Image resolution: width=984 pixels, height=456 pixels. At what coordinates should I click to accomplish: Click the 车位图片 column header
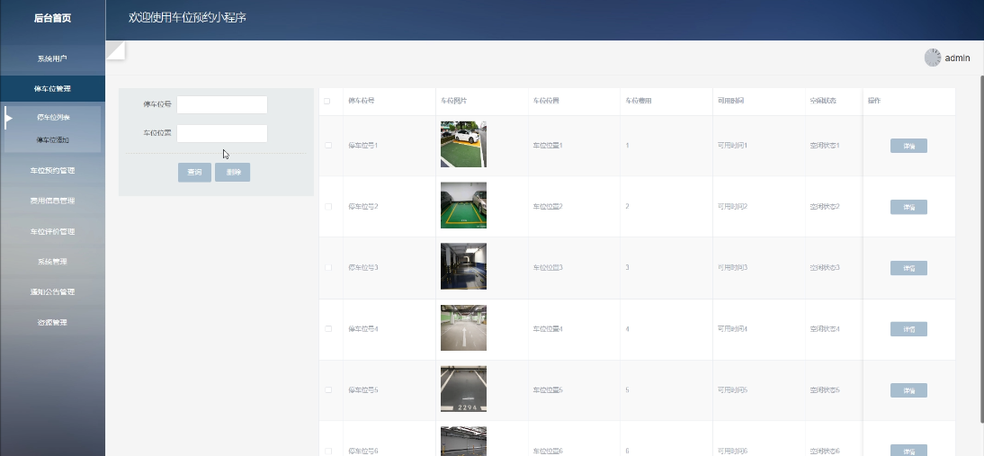(x=453, y=101)
